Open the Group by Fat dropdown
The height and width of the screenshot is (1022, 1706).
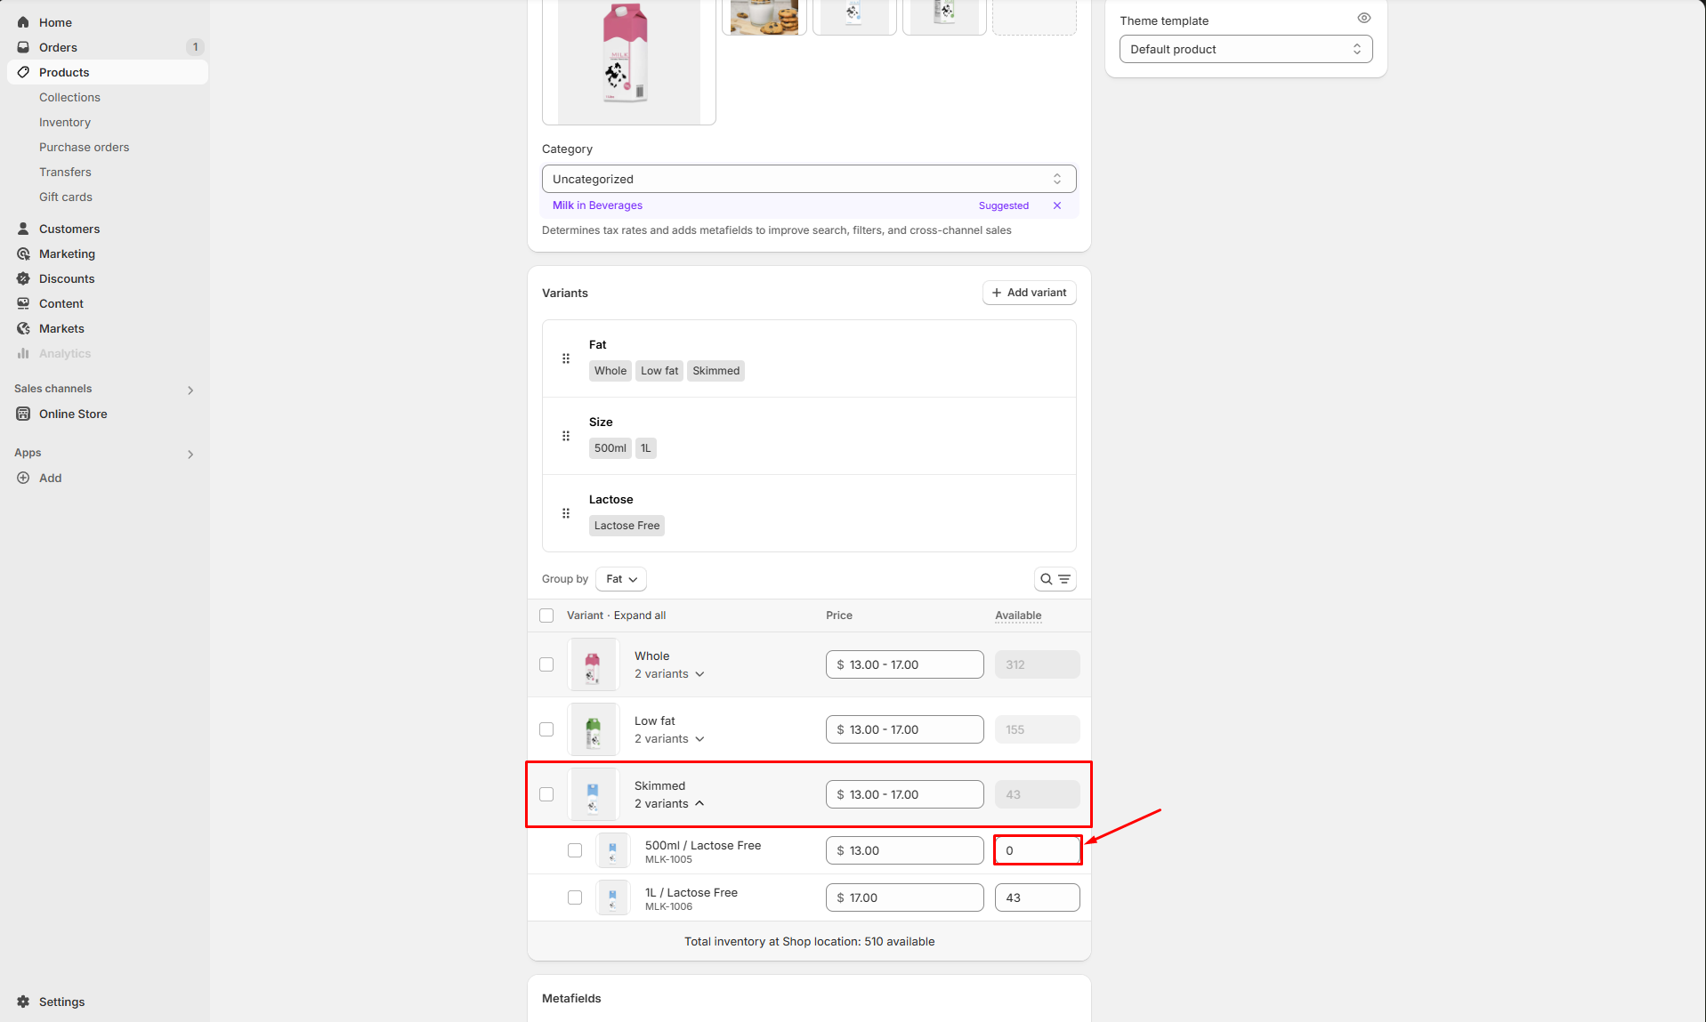click(x=621, y=579)
